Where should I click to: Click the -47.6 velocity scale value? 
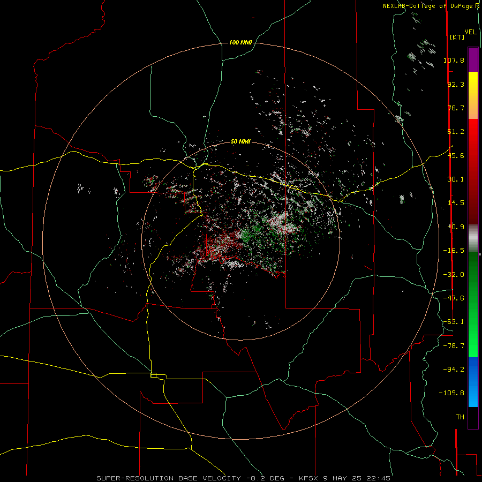(x=454, y=298)
